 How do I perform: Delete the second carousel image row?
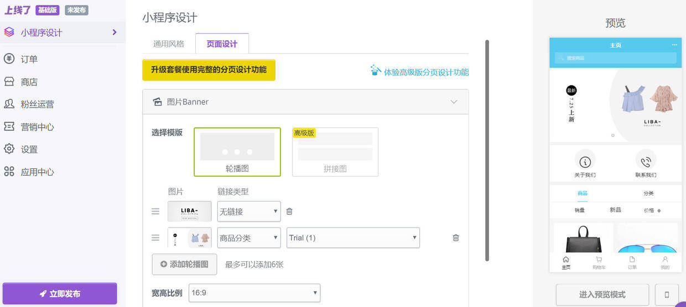coord(456,238)
